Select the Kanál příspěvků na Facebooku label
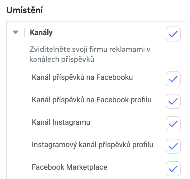This screenshot has width=190, height=179. pyautogui.click(x=82, y=77)
